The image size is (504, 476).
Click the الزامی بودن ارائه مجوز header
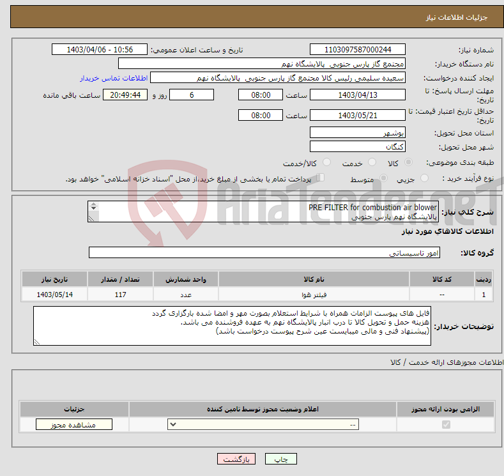445,409
